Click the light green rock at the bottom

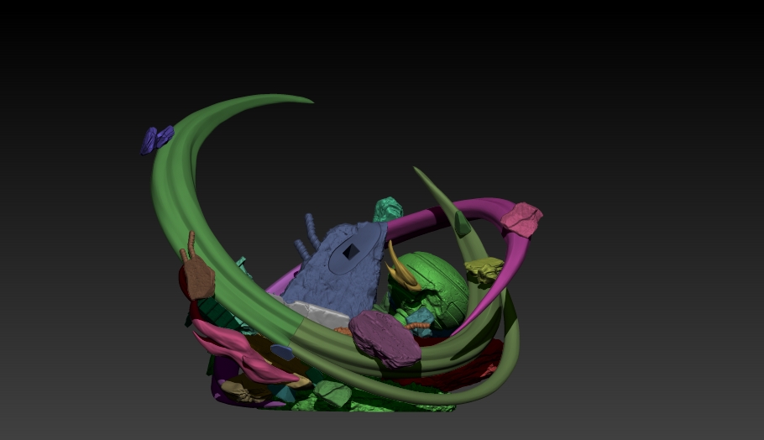click(332, 393)
